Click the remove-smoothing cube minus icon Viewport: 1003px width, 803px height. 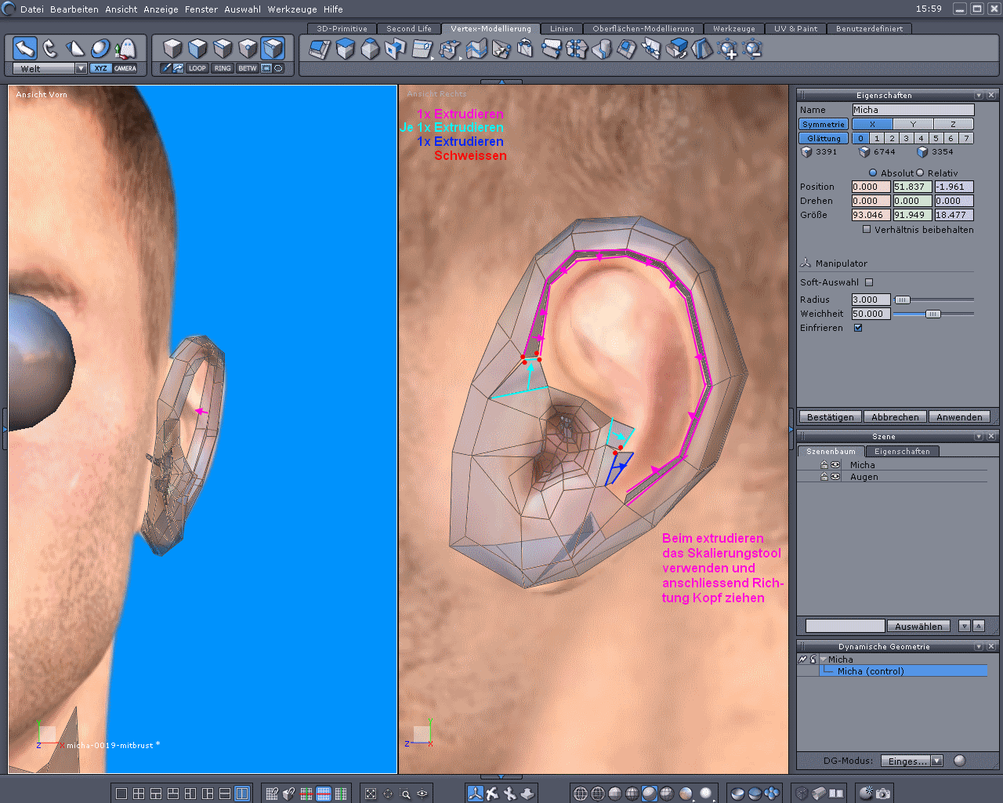[x=752, y=49]
